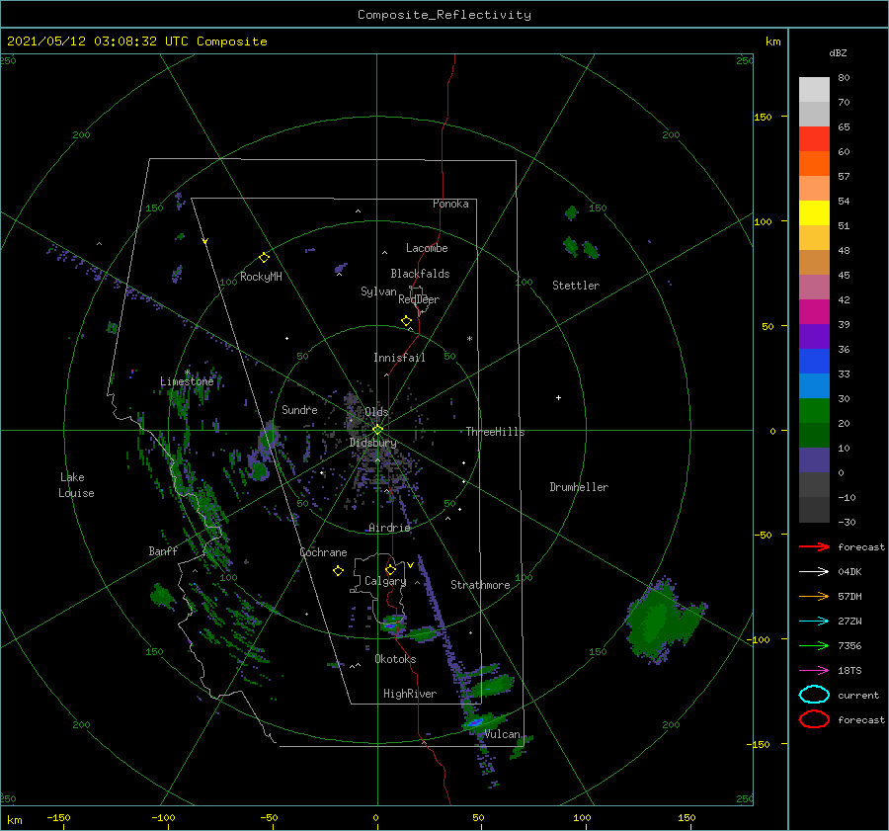This screenshot has width=889, height=831.
Task: Click the Olds city label
Action: click(x=376, y=412)
